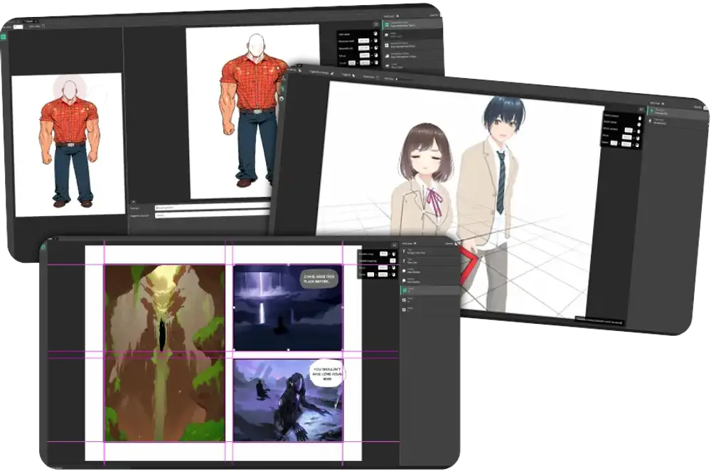Image resolution: width=711 pixels, height=471 pixels.
Task: Collapse the 3D pose window's properties panel
Action: click(x=641, y=109)
